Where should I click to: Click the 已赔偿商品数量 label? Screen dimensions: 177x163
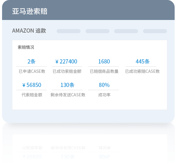click(x=104, y=71)
